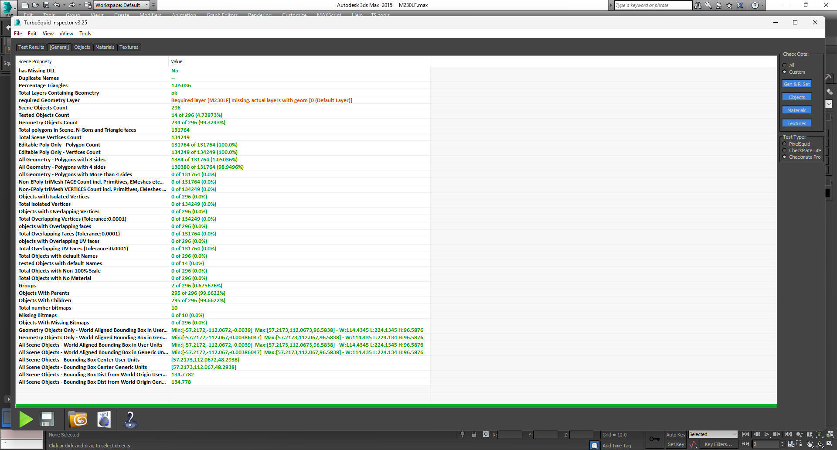This screenshot has height=450, width=837.
Task: Click the key subscription icon in the InfoCenter
Action: coord(708,5)
